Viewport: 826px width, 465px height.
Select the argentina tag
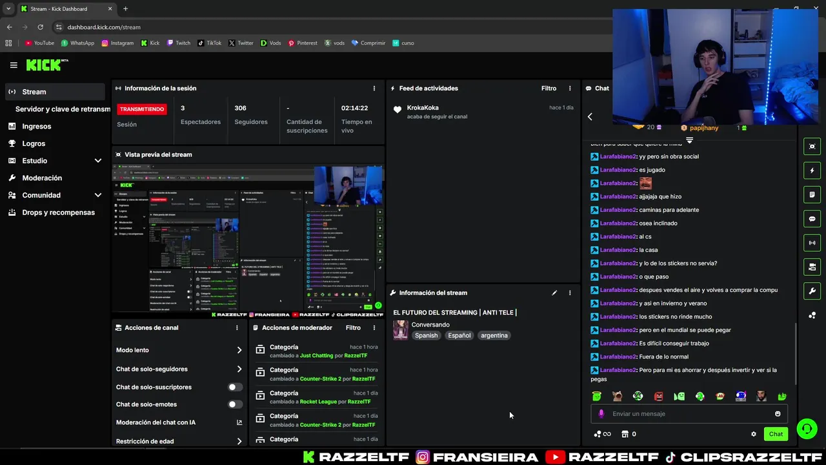pos(494,335)
